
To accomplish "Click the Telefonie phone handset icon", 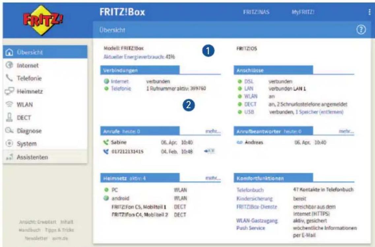I will tap(9, 78).
